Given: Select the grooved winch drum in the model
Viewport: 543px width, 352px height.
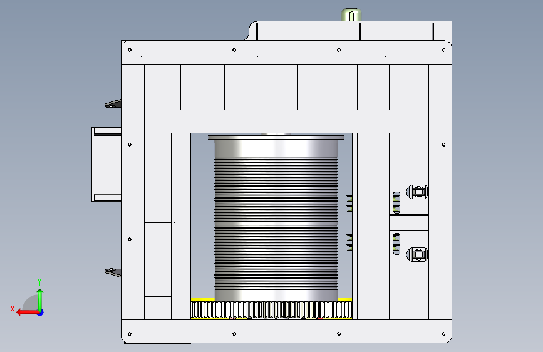Looking at the screenshot, I should (x=276, y=218).
